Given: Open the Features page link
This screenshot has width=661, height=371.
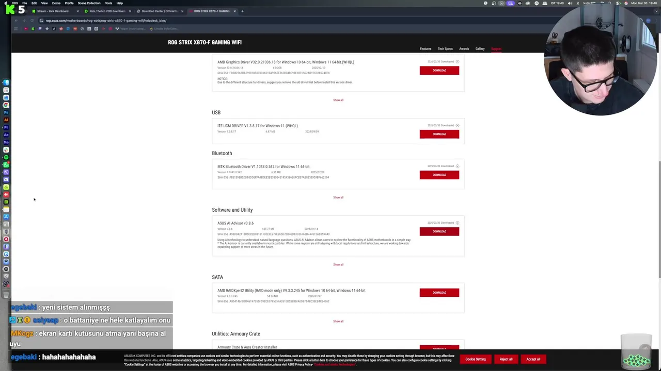Looking at the screenshot, I should (x=426, y=49).
